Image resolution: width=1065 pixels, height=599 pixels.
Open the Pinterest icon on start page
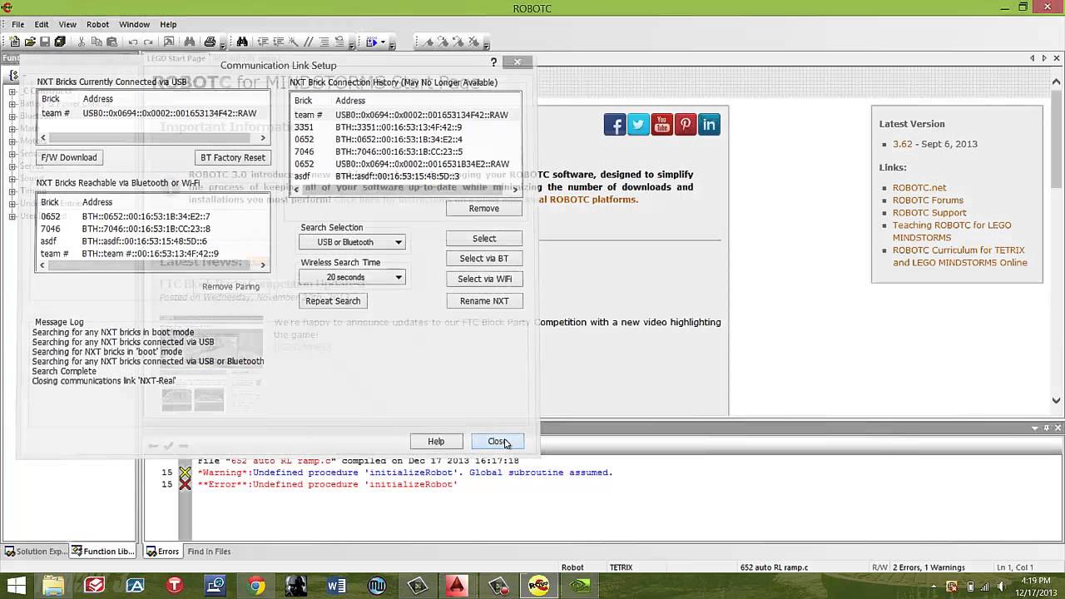686,125
